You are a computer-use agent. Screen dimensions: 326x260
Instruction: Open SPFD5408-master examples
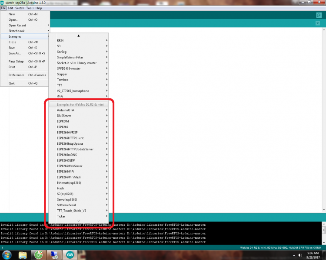pos(79,68)
